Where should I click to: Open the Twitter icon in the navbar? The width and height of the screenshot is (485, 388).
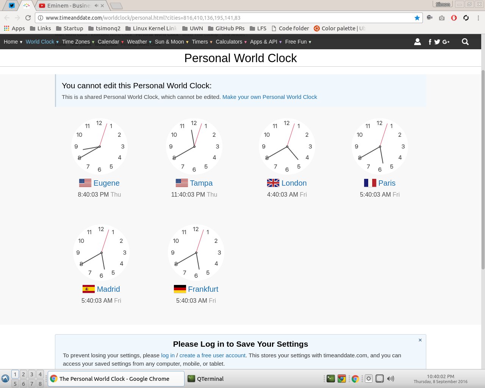437,42
